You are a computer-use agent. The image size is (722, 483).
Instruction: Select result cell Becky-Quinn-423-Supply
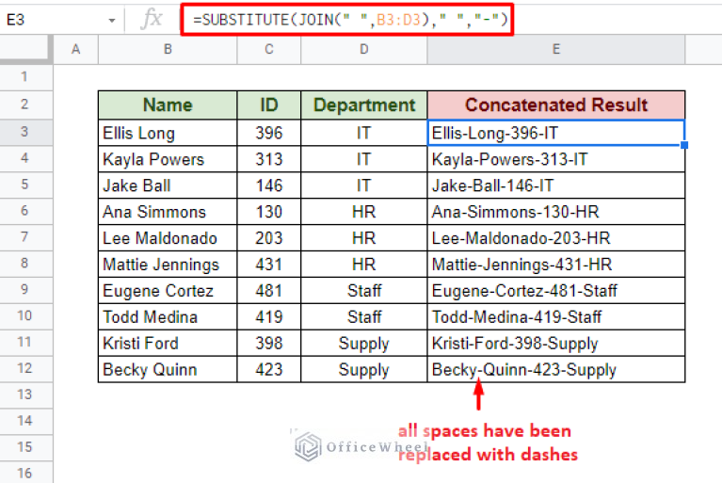(556, 369)
